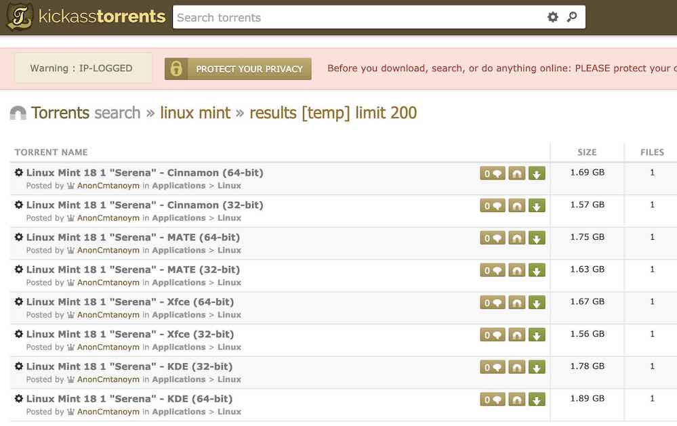
Task: Click the verified gear beside KDE 64-bit
Action: tap(18, 399)
